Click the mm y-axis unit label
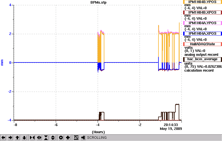The height and width of the screenshot is (141, 222). coord(2,62)
